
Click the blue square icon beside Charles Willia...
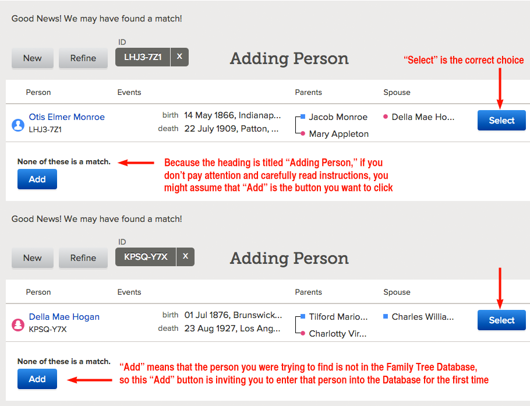pyautogui.click(x=386, y=316)
